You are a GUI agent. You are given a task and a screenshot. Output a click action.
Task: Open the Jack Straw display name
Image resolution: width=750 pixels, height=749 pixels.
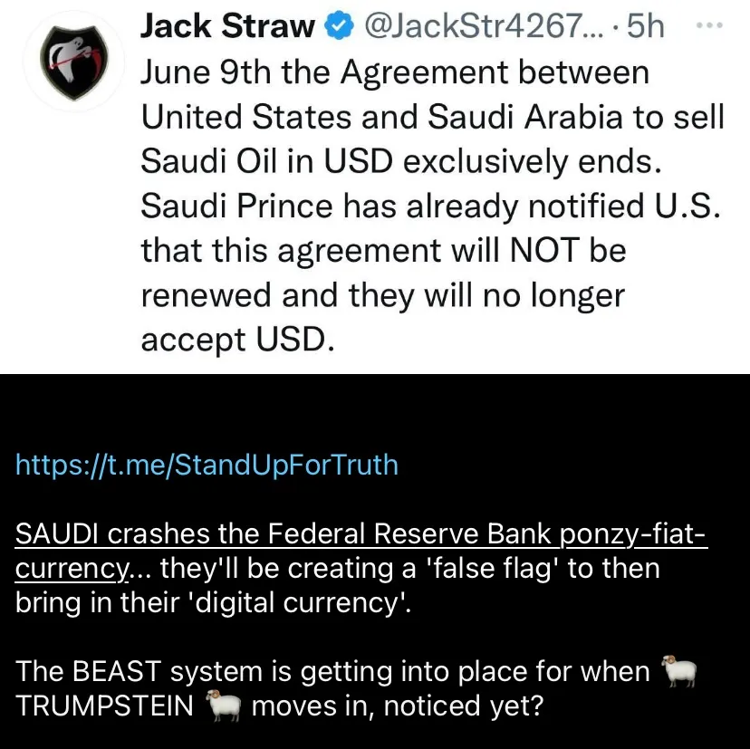click(x=227, y=28)
